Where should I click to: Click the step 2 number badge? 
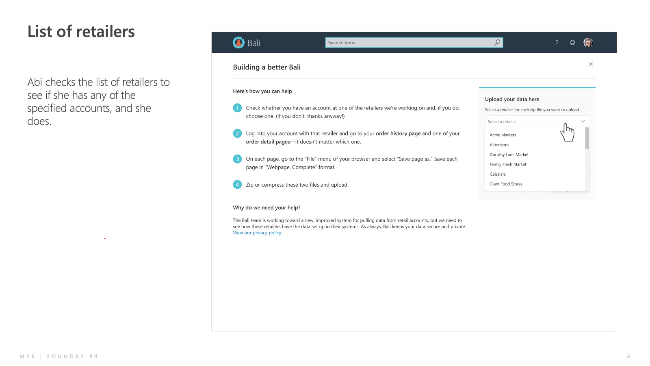tap(237, 133)
